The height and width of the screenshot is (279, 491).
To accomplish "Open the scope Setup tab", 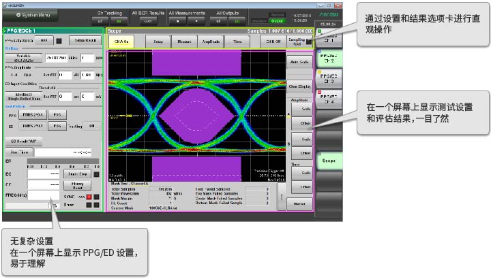I will point(158,42).
